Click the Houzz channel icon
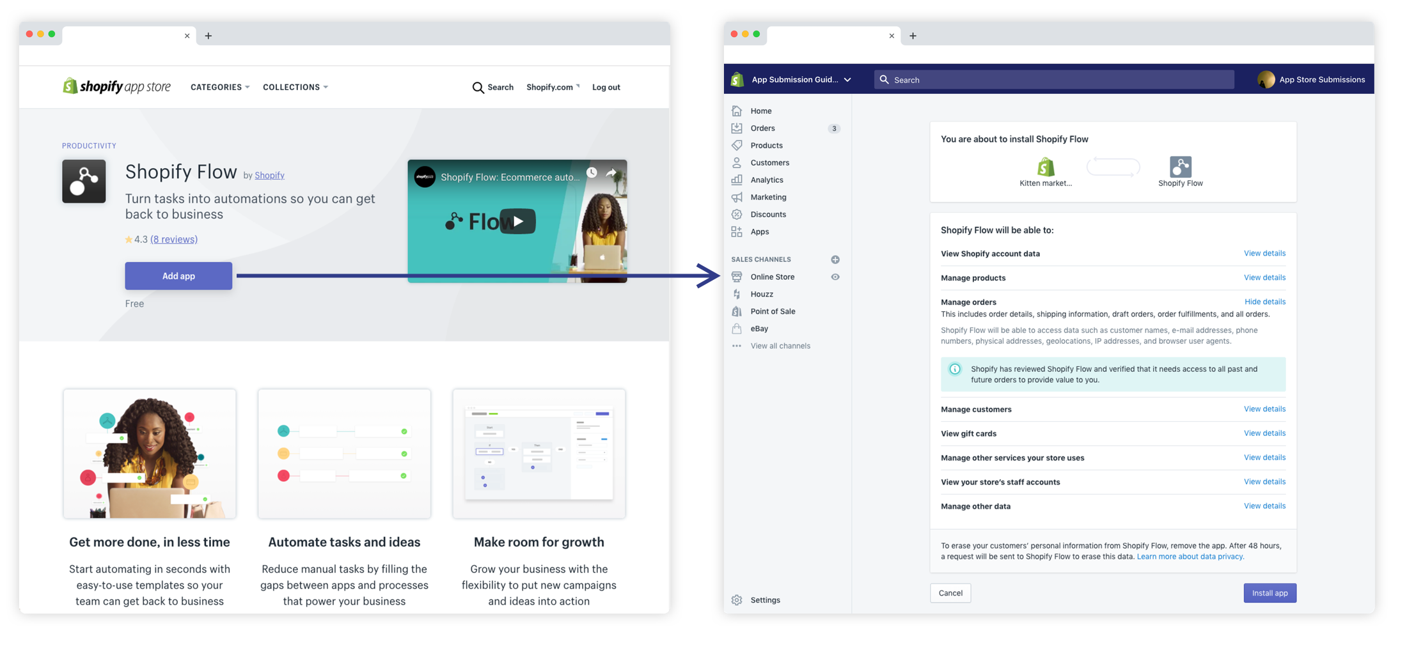 coord(737,294)
